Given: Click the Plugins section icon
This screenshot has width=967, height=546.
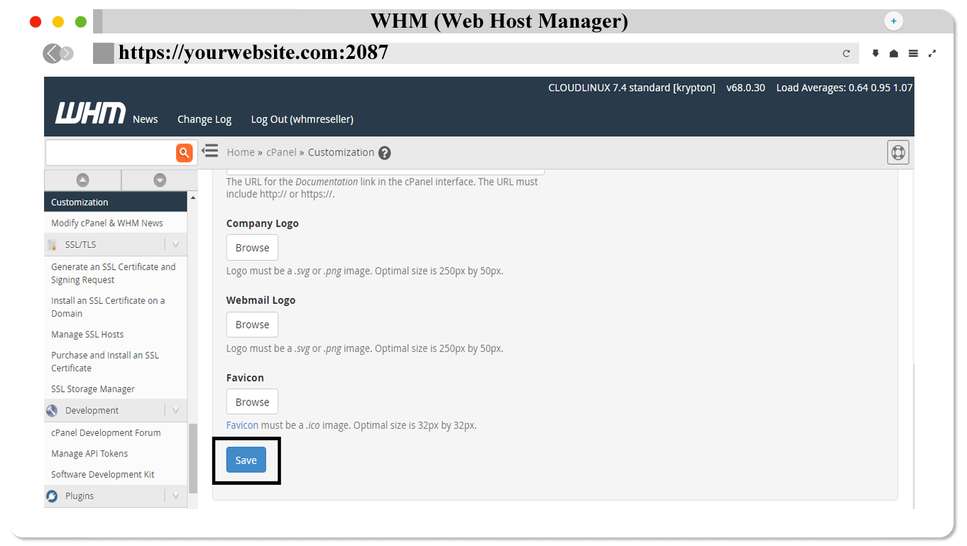Looking at the screenshot, I should pos(52,496).
